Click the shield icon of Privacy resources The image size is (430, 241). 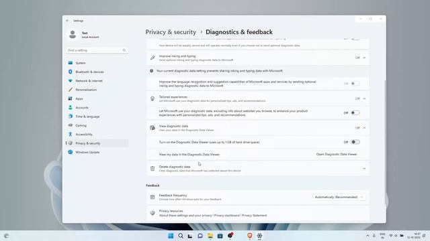(153, 213)
